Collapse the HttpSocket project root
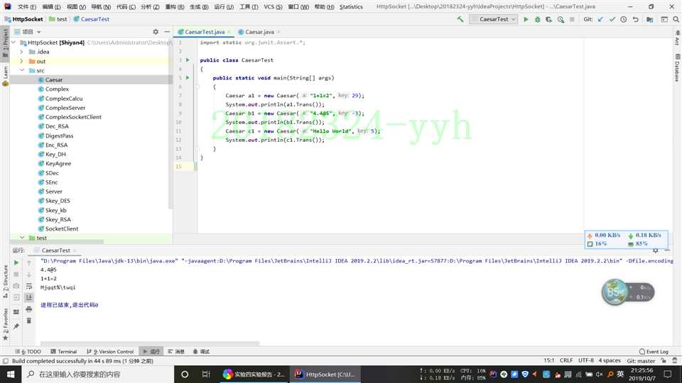Image resolution: width=682 pixels, height=383 pixels. tap(14, 43)
